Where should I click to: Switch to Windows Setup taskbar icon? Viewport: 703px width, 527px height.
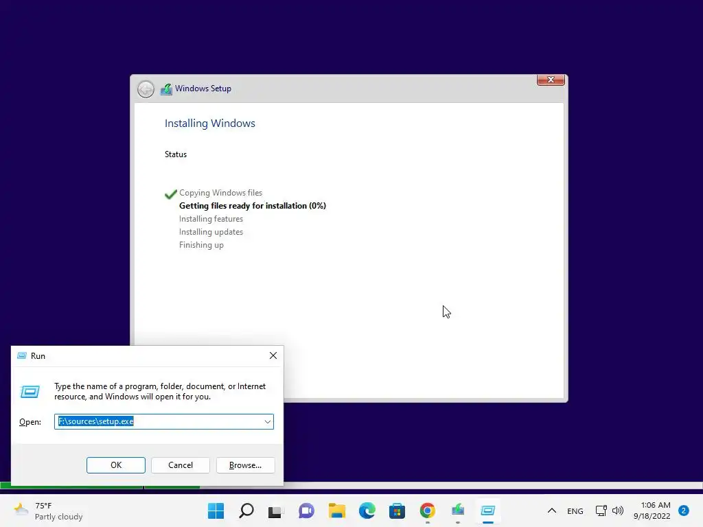click(x=457, y=511)
